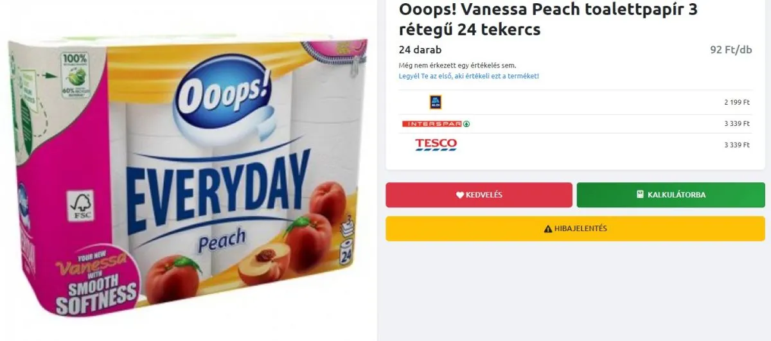This screenshot has height=341, width=771.
Task: Click the "24 darab" quantity label
Action: click(x=420, y=50)
